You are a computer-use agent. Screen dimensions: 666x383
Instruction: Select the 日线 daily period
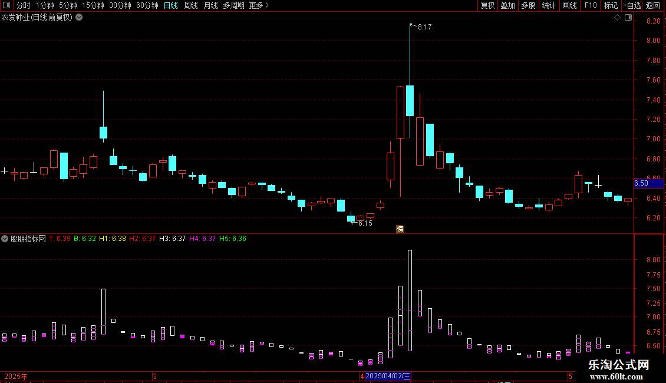tap(171, 5)
